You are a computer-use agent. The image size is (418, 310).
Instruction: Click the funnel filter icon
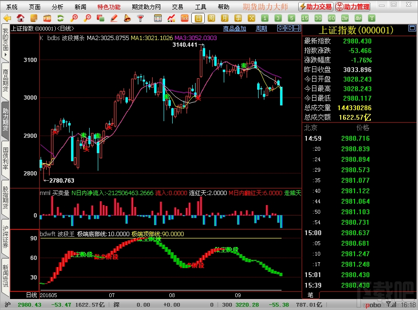click(140, 18)
